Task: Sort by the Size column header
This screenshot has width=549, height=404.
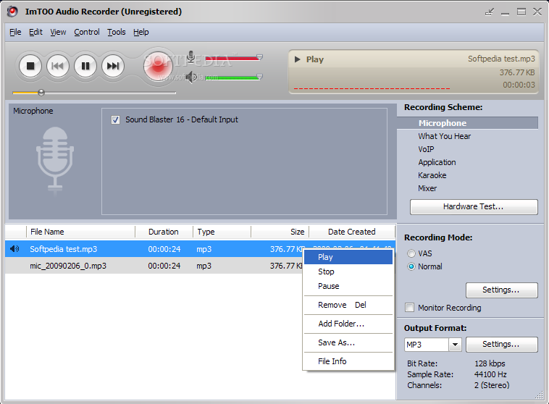Action: coord(280,232)
